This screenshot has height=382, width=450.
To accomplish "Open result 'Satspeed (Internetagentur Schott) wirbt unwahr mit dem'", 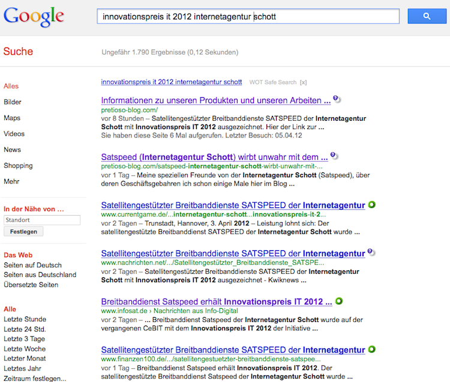I will point(214,157).
